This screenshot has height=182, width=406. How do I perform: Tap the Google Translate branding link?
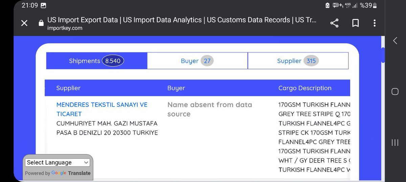point(71,173)
